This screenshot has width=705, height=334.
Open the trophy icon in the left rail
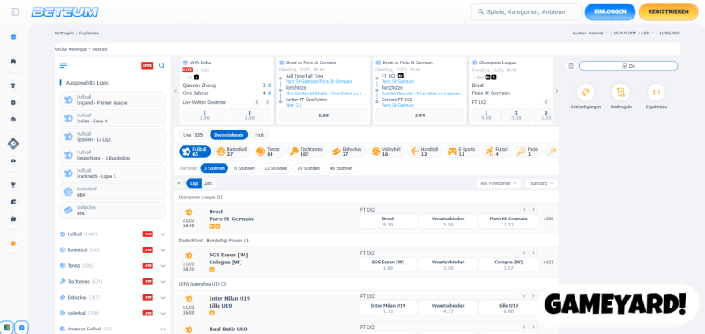[13, 185]
